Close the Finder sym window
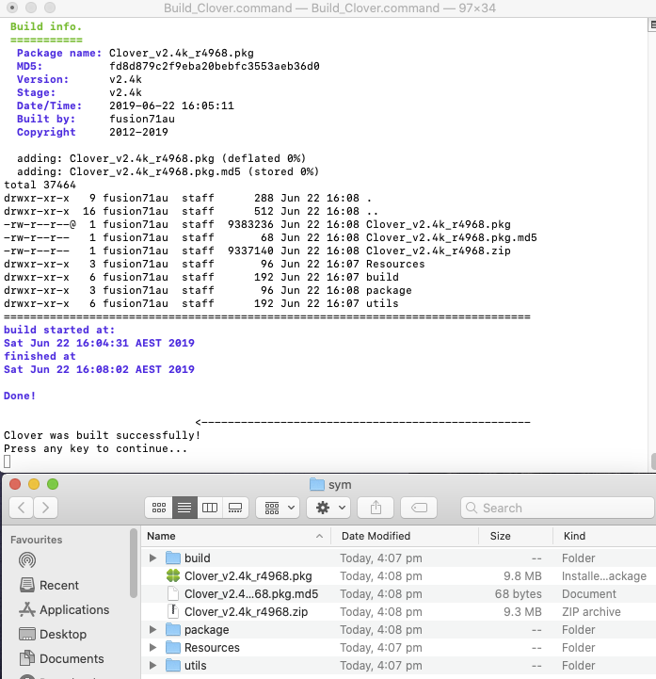 (15, 484)
